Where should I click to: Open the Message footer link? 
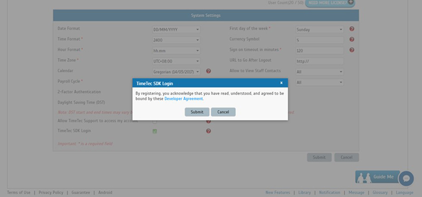pos(357,192)
